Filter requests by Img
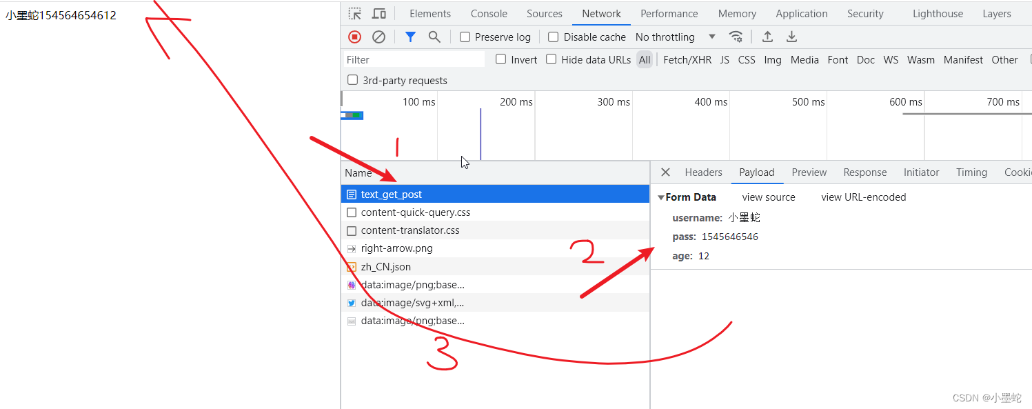The height and width of the screenshot is (409, 1032). [x=773, y=60]
